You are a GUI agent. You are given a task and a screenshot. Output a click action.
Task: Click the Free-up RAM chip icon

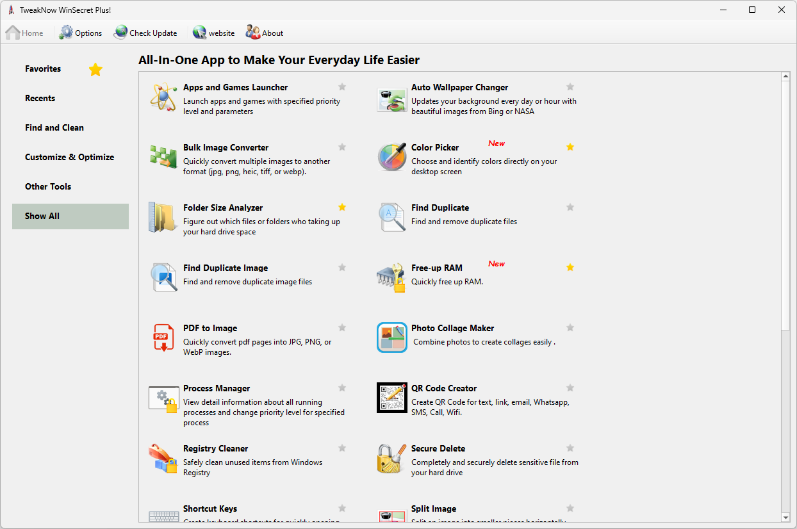click(391, 277)
